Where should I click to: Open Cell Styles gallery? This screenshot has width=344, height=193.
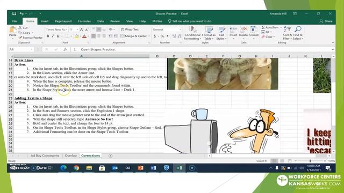click(x=221, y=33)
